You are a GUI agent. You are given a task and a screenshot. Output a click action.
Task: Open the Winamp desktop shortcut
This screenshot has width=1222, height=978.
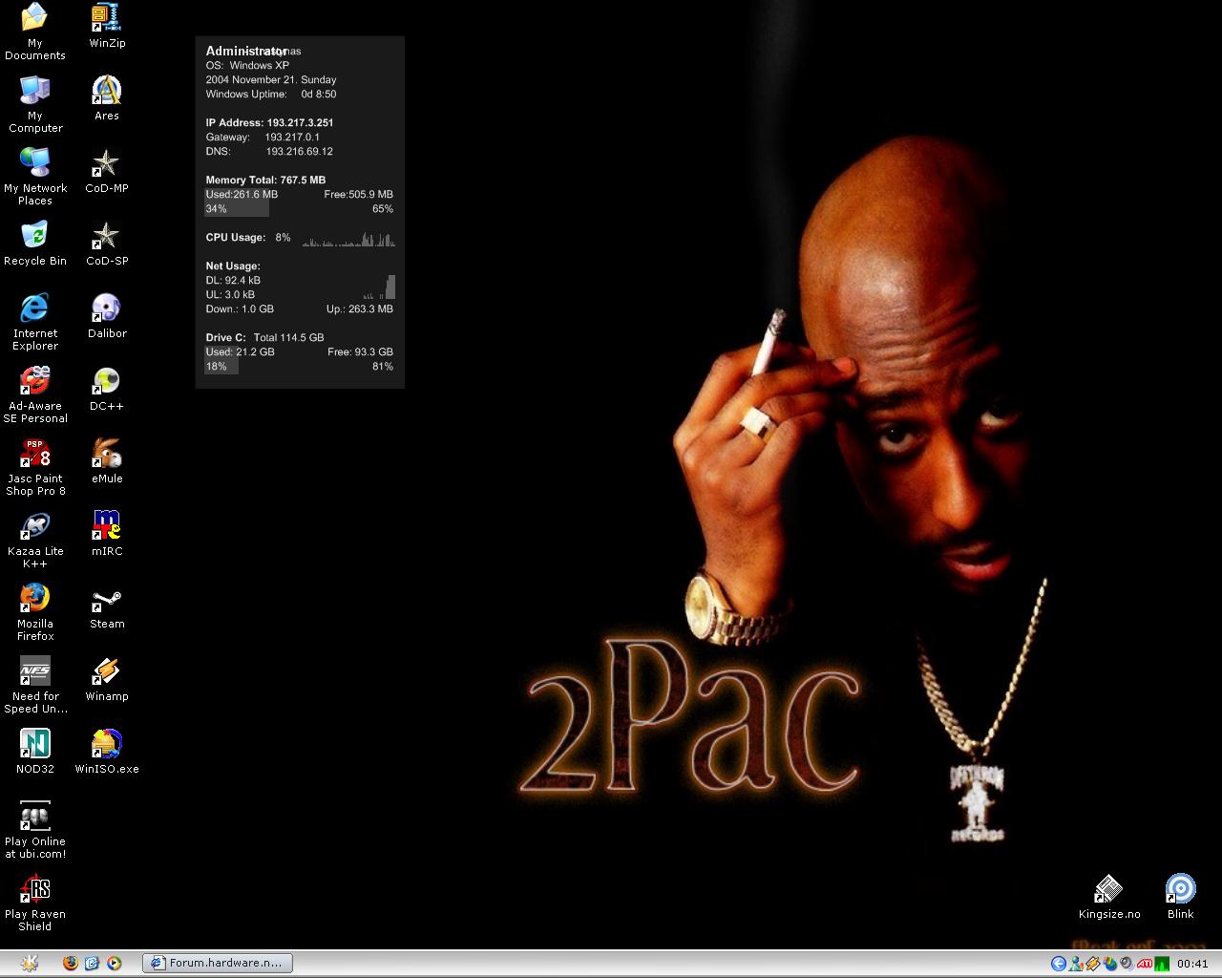107,678
